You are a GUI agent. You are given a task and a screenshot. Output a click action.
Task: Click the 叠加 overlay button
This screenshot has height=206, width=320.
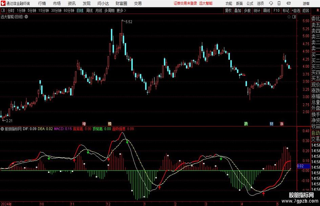pyautogui.click(x=238, y=10)
